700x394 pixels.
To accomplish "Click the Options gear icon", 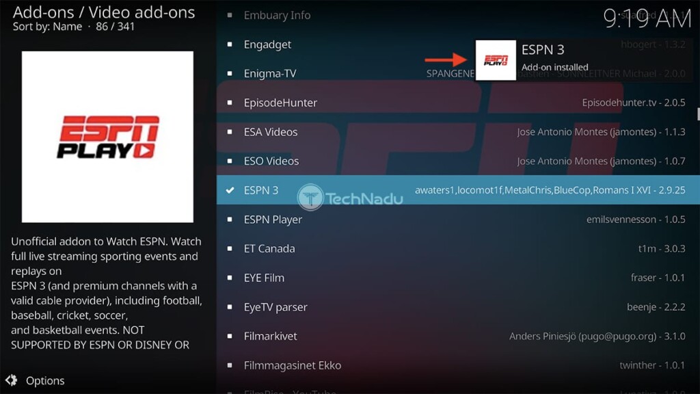I will [x=11, y=380].
